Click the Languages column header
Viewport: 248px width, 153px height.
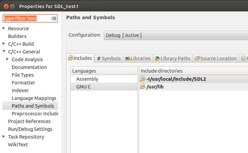104,71
